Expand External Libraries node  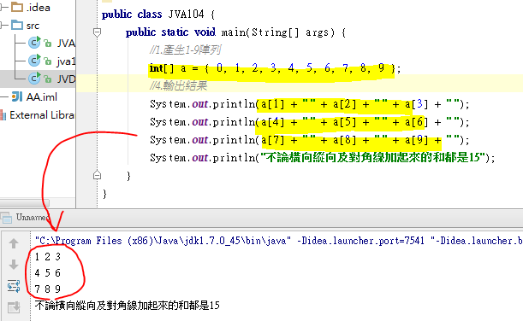pyautogui.click(x=38, y=115)
